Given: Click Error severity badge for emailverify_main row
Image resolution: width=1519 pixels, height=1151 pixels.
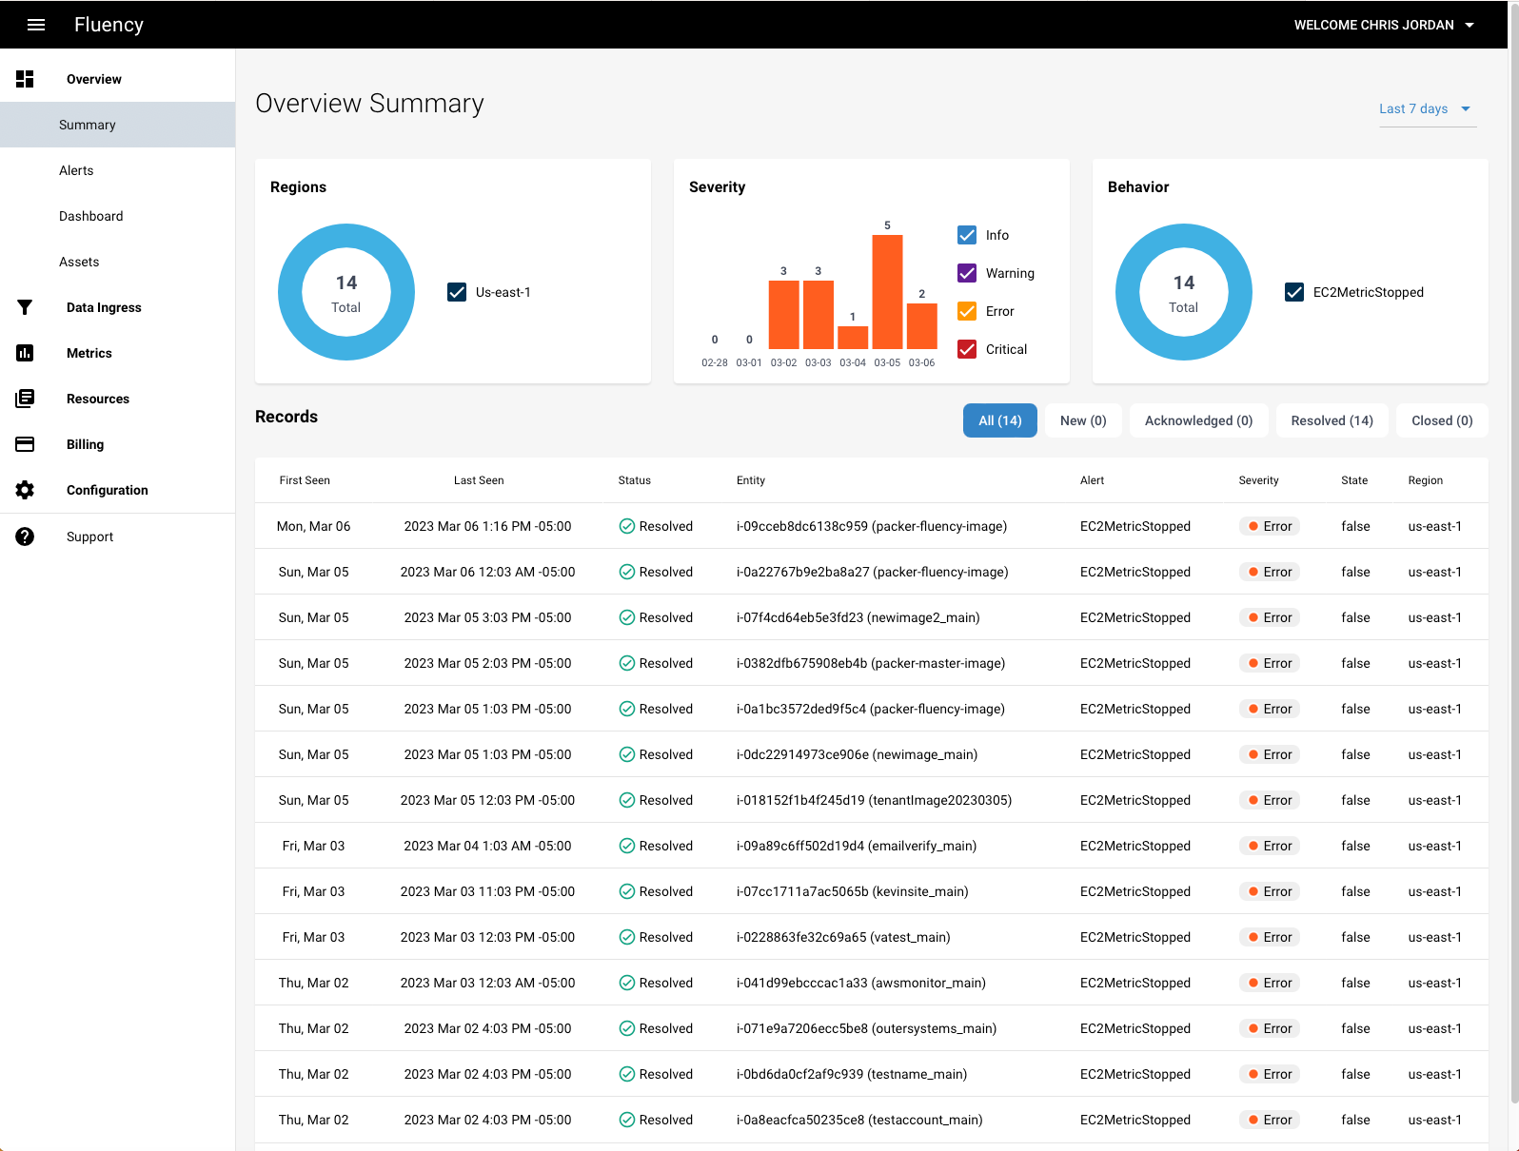Looking at the screenshot, I should pos(1270,846).
